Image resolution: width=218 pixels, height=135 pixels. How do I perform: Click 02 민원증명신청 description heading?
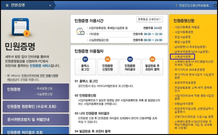click(x=85, y=95)
